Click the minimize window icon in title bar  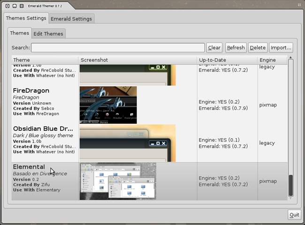click(15, 6)
